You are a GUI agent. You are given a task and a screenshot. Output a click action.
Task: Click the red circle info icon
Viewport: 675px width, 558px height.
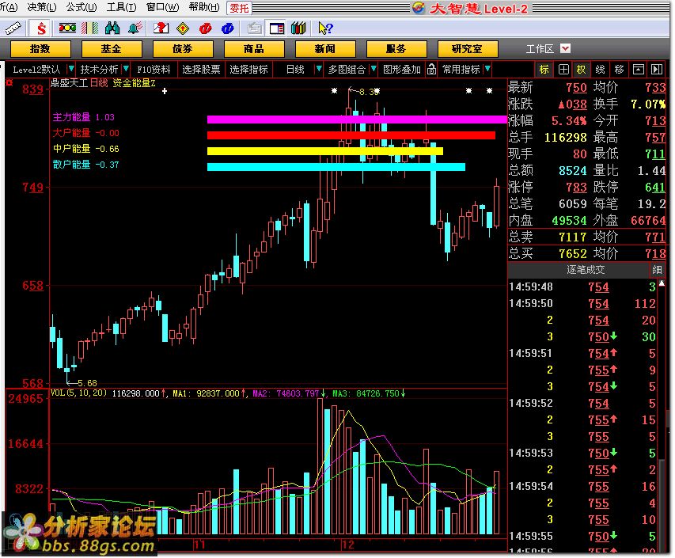pos(205,28)
